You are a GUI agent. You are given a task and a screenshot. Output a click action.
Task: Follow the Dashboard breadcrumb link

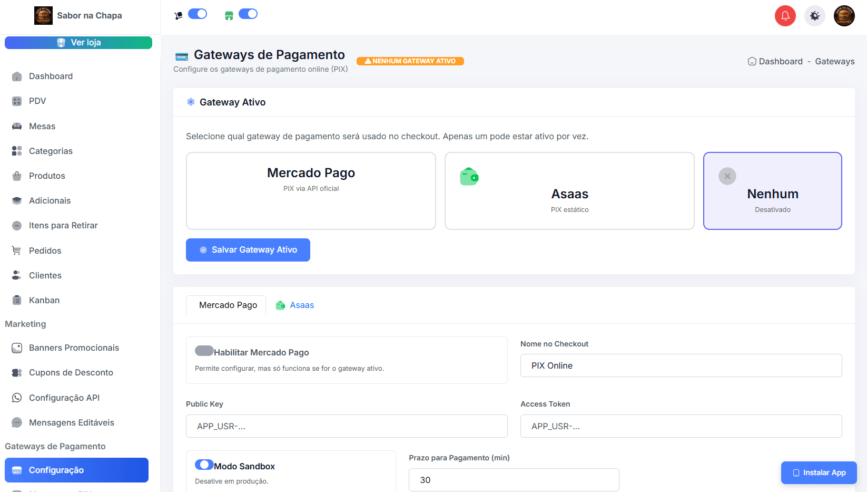781,62
